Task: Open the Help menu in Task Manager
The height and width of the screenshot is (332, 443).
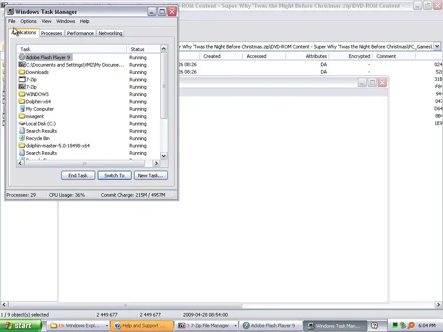Action: 84,21
